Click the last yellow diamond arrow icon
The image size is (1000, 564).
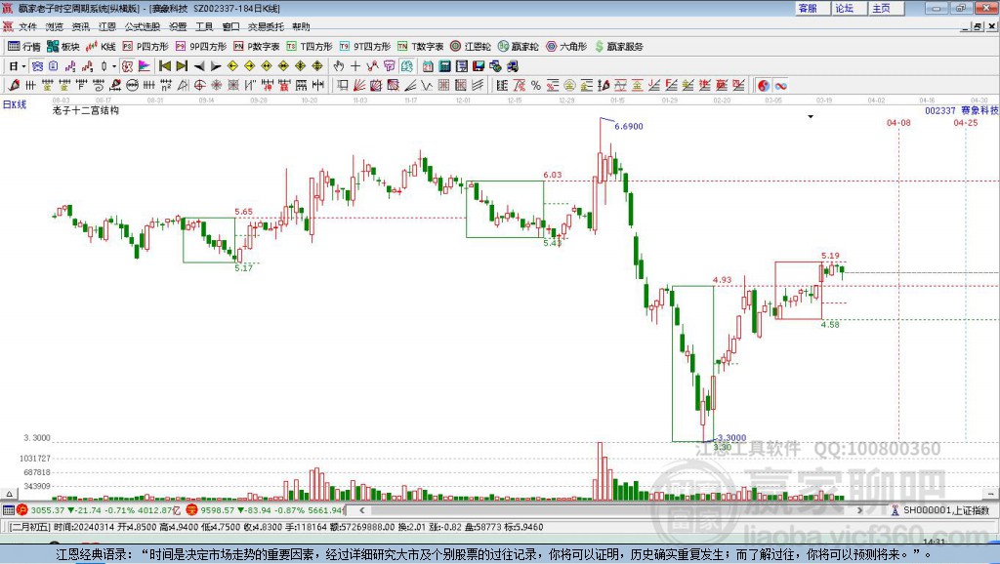coord(317,66)
